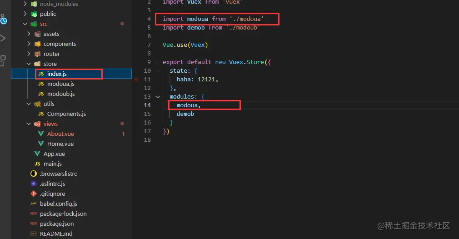Click 'Vuex.Store' on line 9
Image resolution: width=459 pixels, height=239 pixels.
(246, 62)
